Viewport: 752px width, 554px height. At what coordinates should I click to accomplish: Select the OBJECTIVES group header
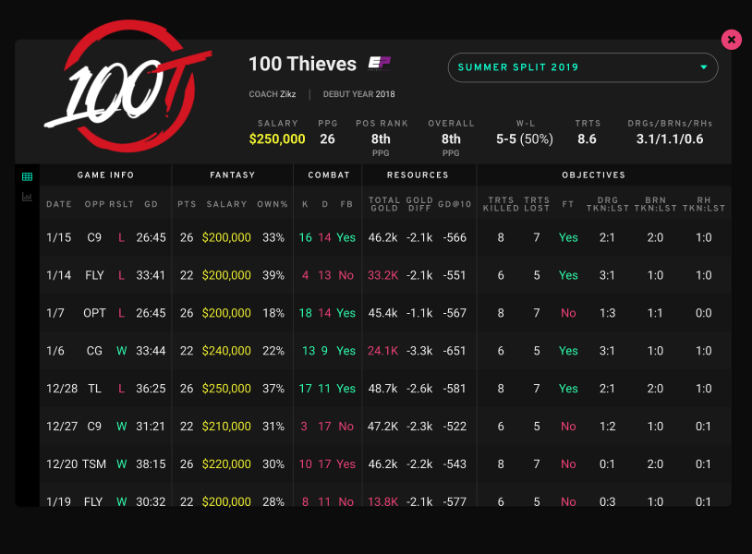click(x=594, y=175)
